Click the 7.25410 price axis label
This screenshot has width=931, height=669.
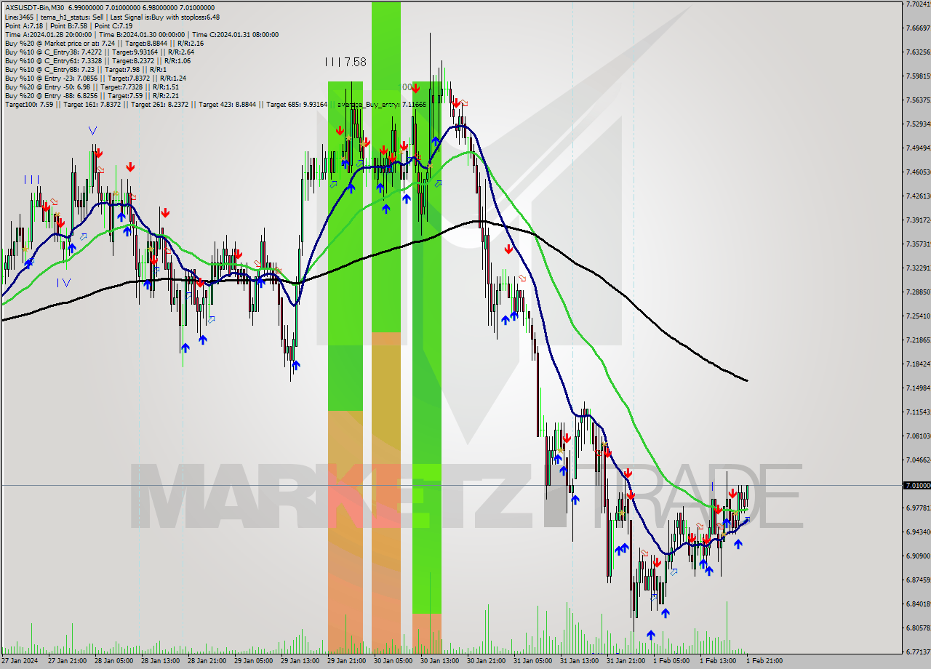click(916, 316)
